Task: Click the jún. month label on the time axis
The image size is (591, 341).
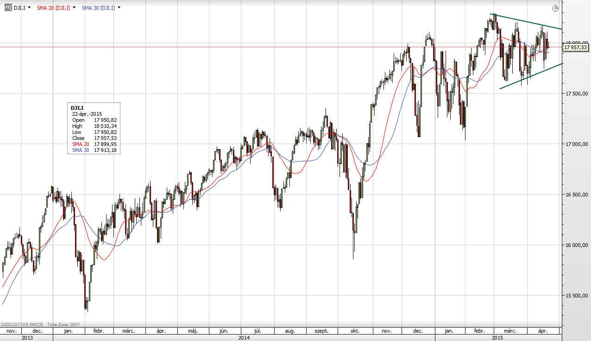Action: pos(223,331)
